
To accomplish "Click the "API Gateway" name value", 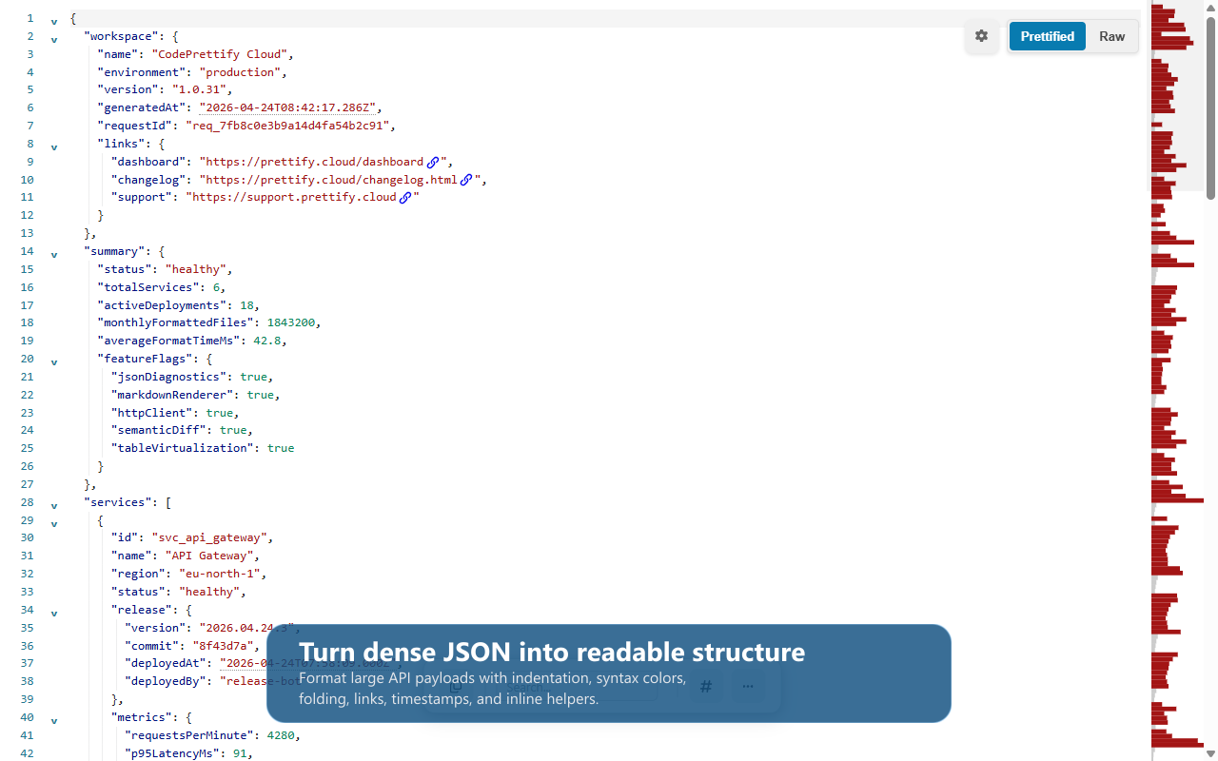I will point(209,556).
